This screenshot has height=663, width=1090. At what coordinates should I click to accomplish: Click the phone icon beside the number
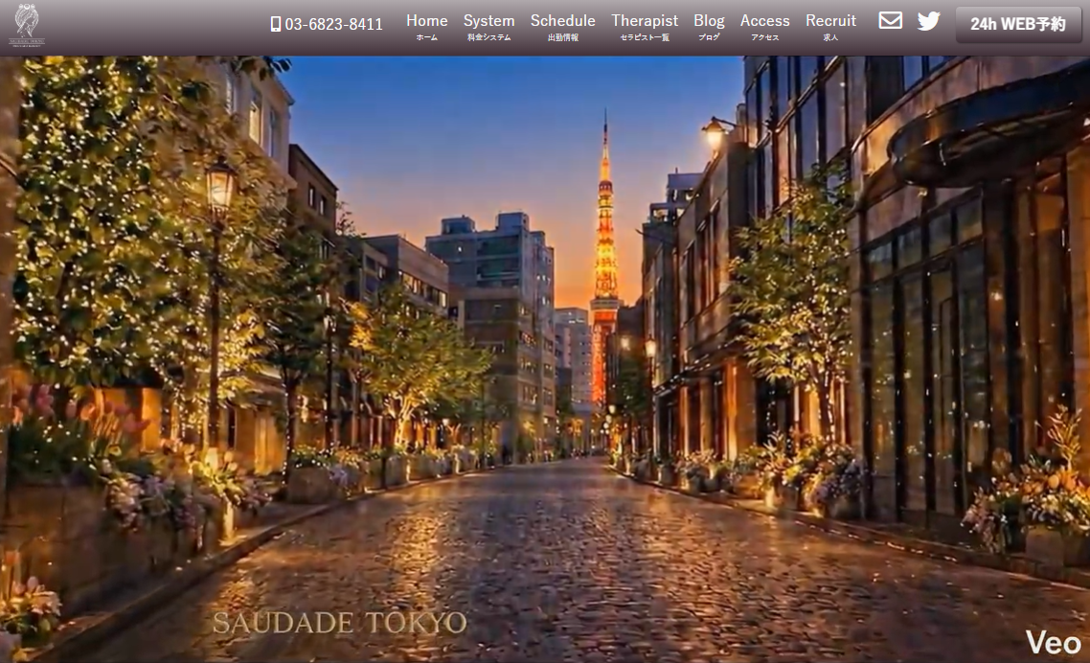pyautogui.click(x=275, y=24)
